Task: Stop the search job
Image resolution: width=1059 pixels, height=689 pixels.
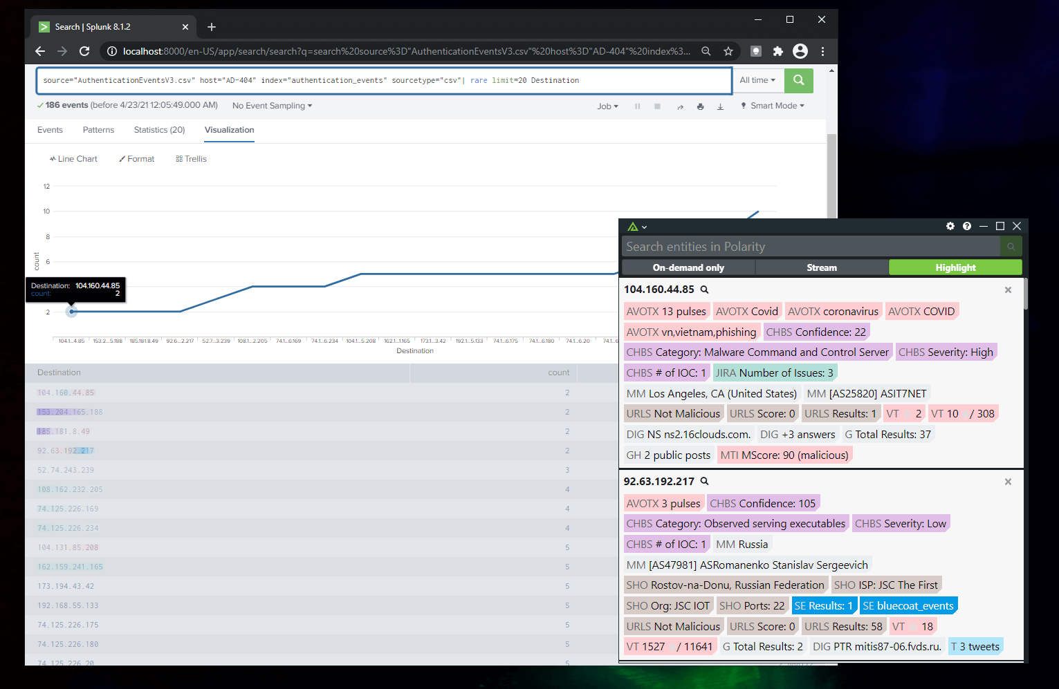Action: click(x=657, y=106)
